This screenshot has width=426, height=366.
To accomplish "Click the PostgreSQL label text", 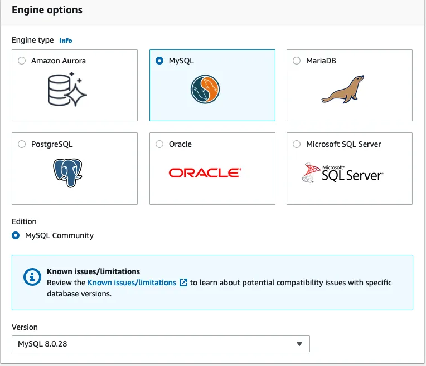I will click(x=52, y=144).
